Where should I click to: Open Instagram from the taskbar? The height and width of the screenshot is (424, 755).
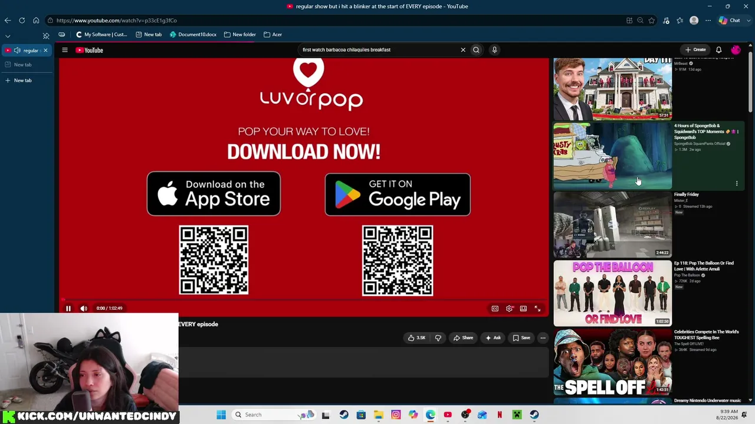click(396, 415)
